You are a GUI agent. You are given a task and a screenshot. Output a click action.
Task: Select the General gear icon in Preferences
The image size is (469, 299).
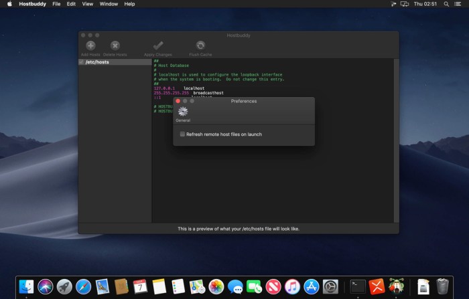(183, 112)
